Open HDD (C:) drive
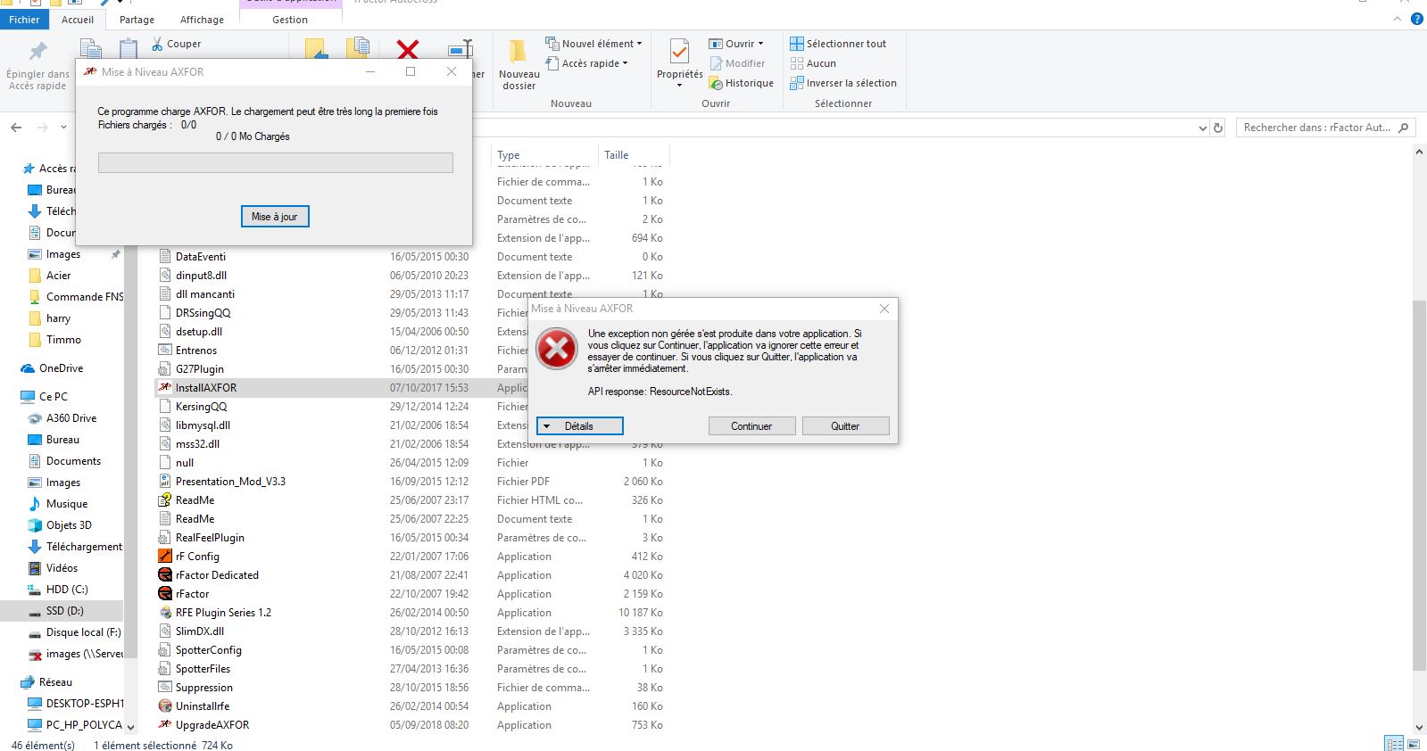 tap(67, 590)
